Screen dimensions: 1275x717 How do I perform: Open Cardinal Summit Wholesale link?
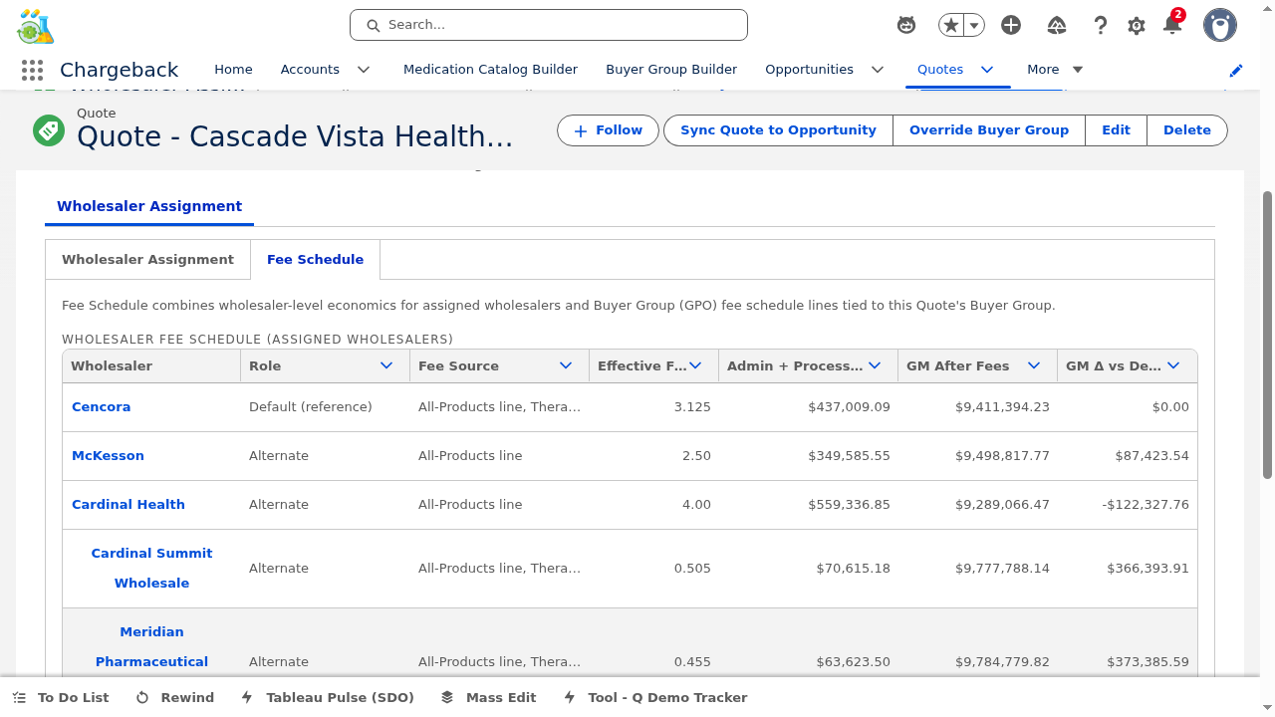151,568
